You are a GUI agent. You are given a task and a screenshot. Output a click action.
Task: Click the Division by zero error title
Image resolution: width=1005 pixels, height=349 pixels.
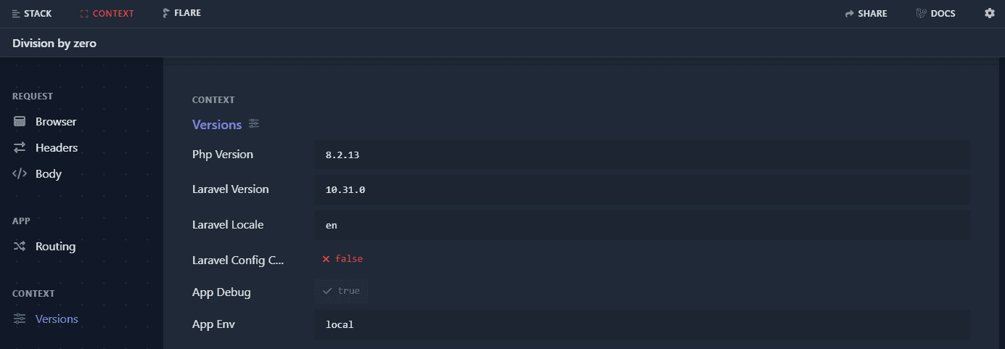click(54, 44)
